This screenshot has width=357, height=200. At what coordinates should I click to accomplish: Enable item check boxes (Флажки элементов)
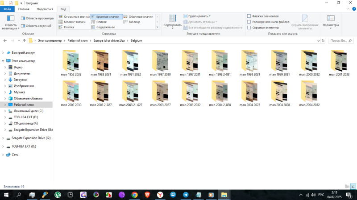(249, 16)
